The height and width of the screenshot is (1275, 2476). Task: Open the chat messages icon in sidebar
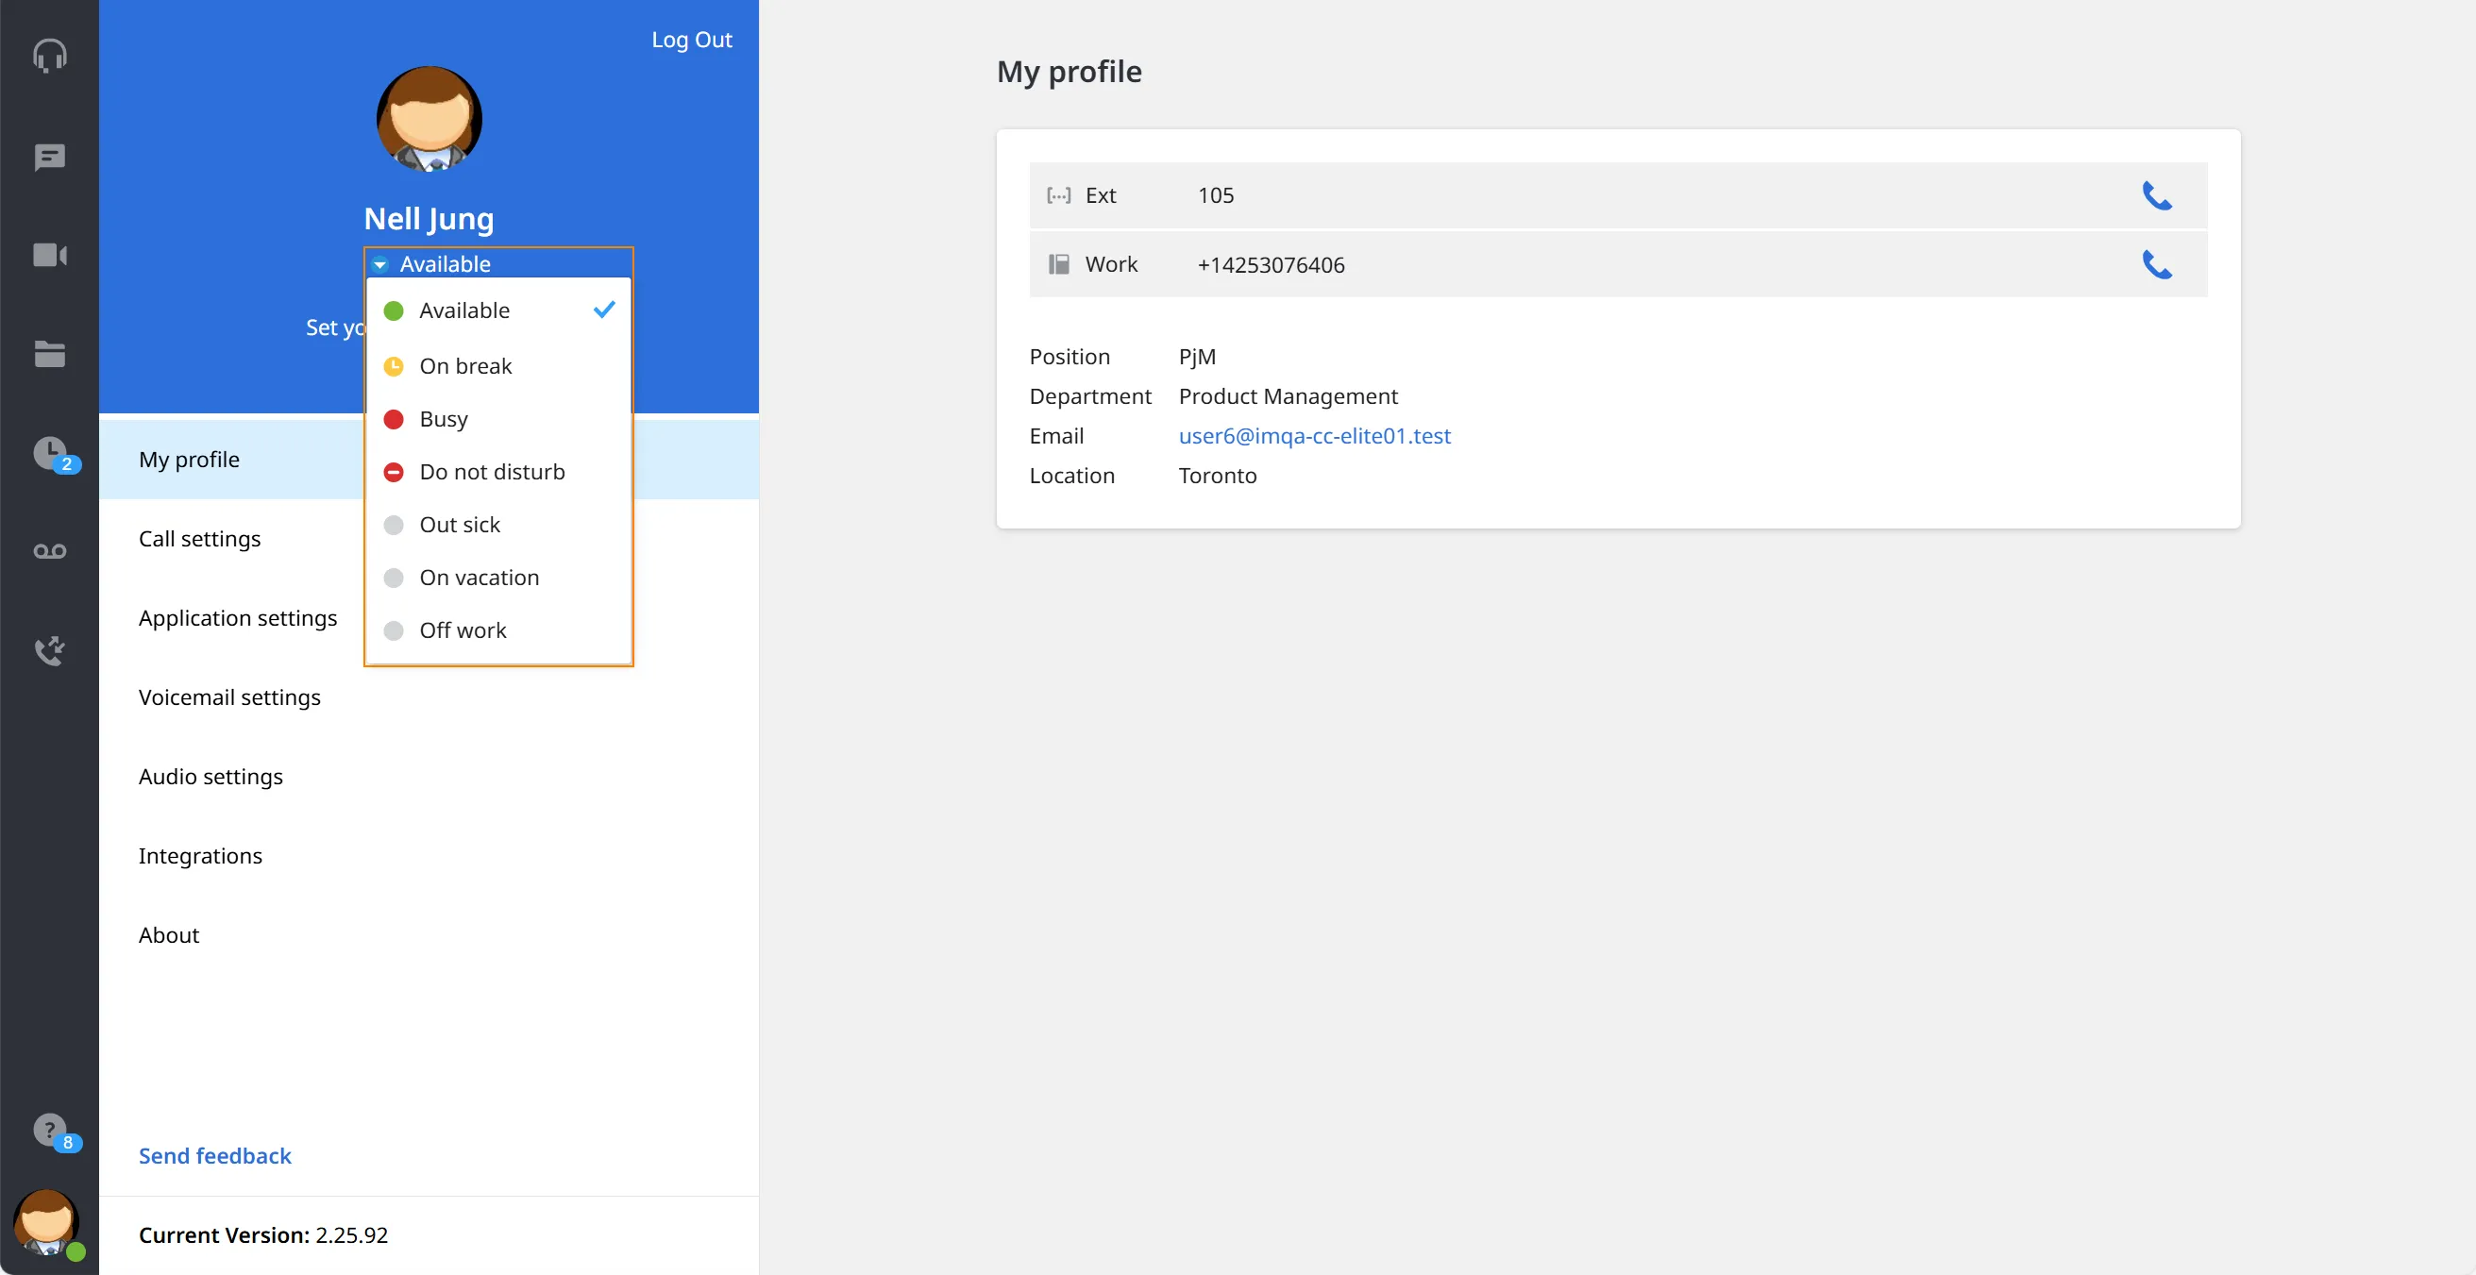pos(49,158)
